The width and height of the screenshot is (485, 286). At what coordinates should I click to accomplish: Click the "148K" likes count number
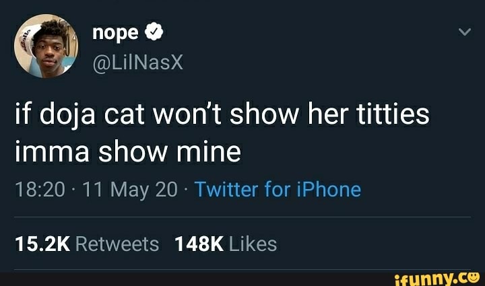tap(199, 244)
